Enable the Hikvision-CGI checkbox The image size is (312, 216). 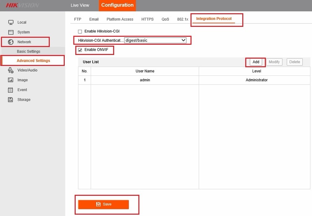click(80, 31)
